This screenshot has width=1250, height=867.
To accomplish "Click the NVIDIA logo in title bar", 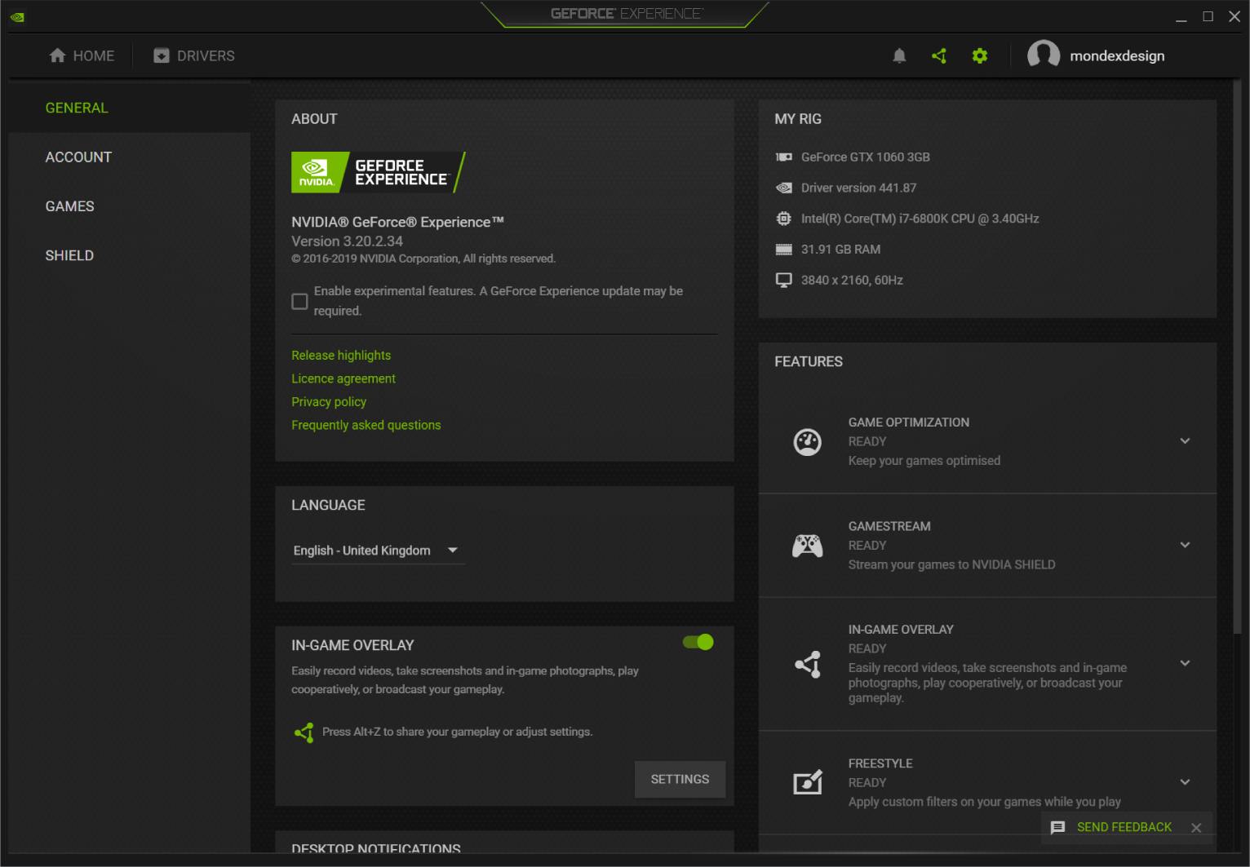I will [x=17, y=16].
